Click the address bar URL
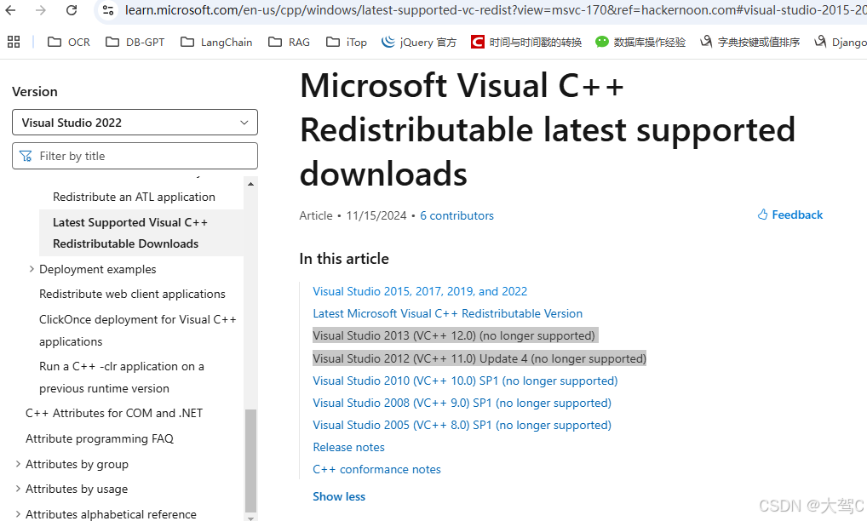The width and height of the screenshot is (867, 521). point(495,10)
